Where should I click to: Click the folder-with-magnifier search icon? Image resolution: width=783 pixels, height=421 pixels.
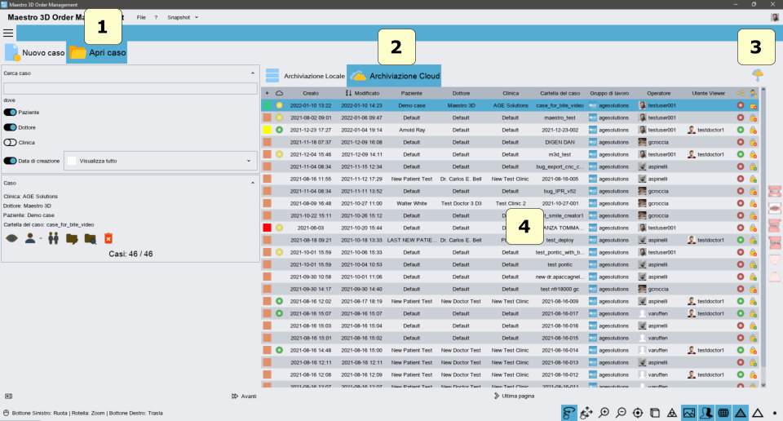coord(90,239)
